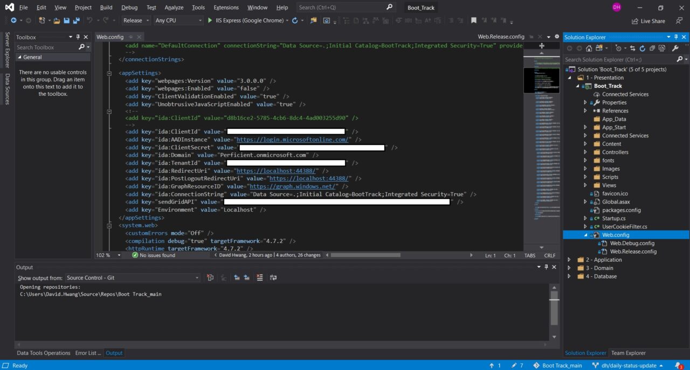Click the Properties wrench icon in Solution Explorer
The image size is (690, 370).
(675, 48)
